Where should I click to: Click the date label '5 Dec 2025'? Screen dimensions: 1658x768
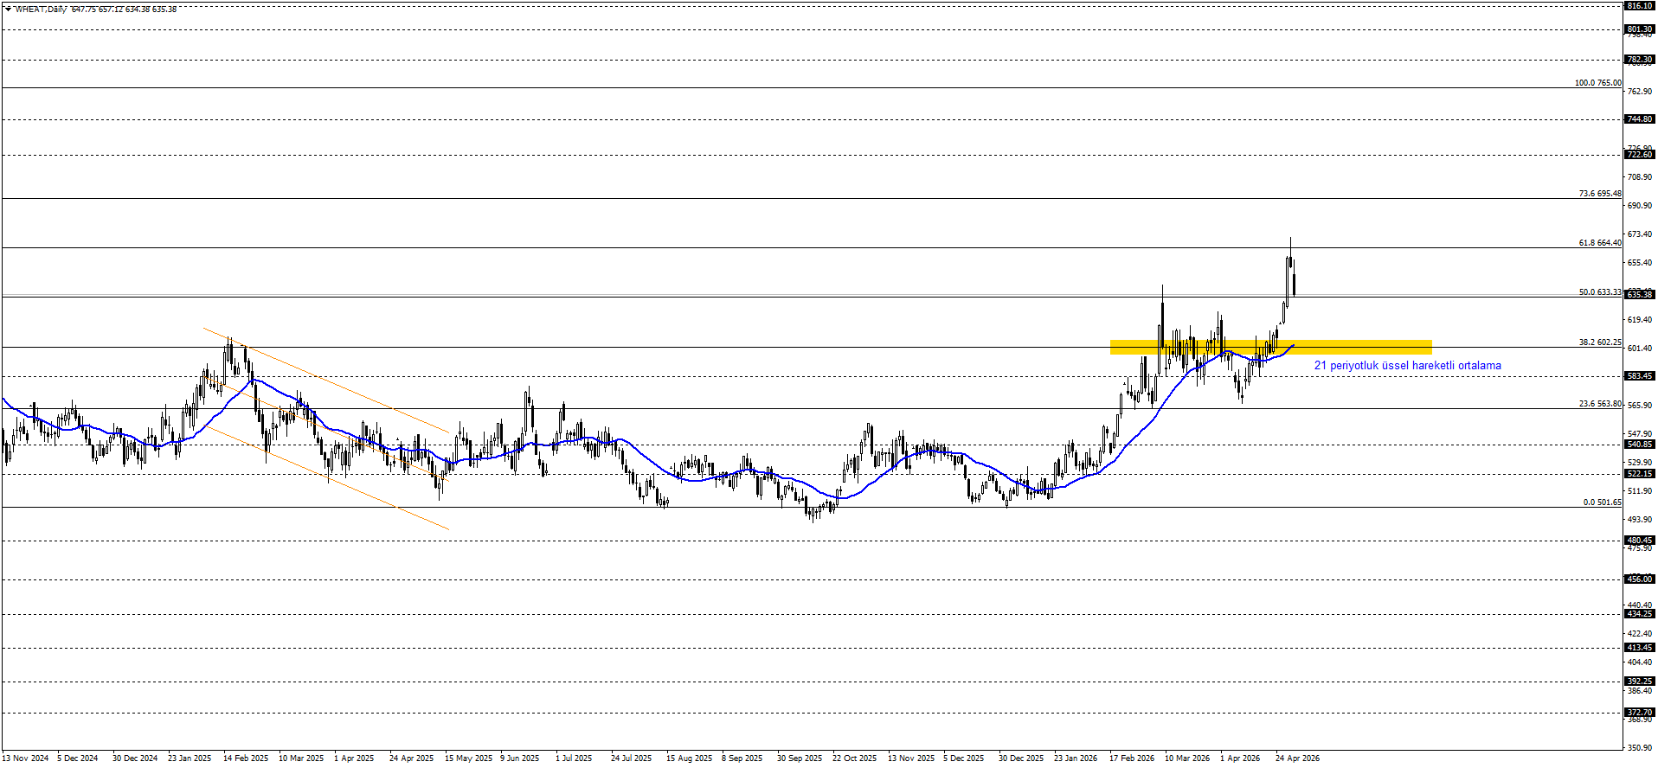click(x=964, y=758)
